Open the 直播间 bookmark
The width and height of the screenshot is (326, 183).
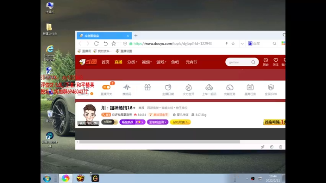point(84,51)
